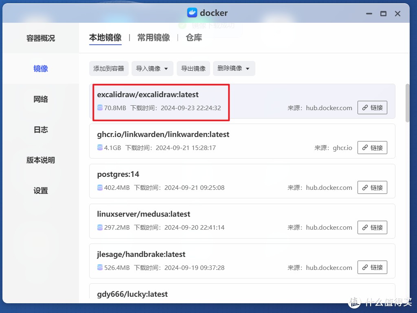
Task: Open the 仓库 tab
Action: point(193,37)
